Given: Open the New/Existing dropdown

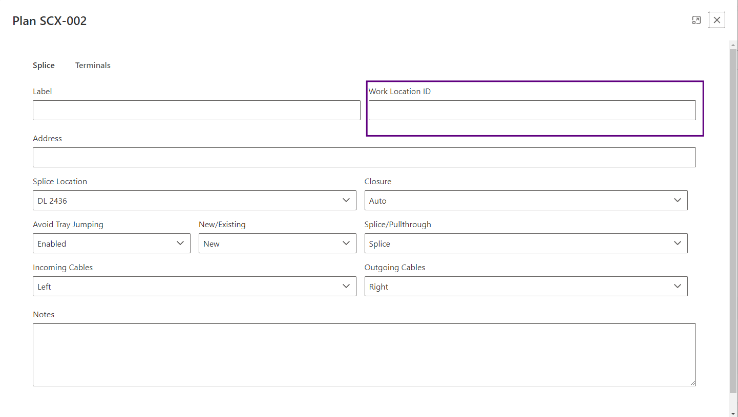Looking at the screenshot, I should 278,244.
